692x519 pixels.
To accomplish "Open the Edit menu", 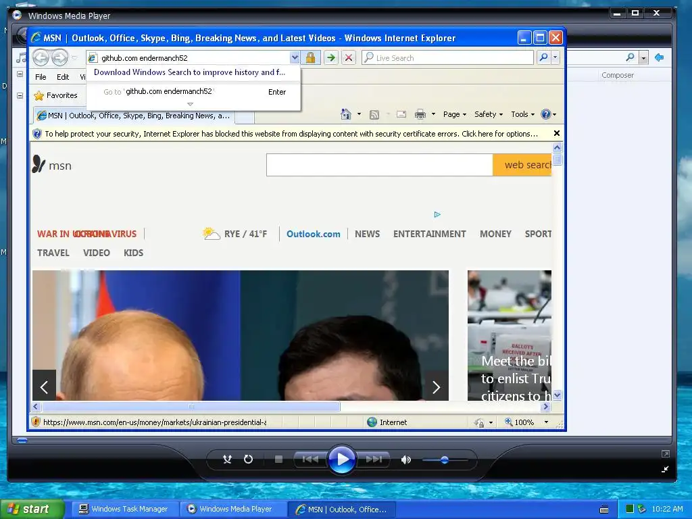I will (63, 77).
